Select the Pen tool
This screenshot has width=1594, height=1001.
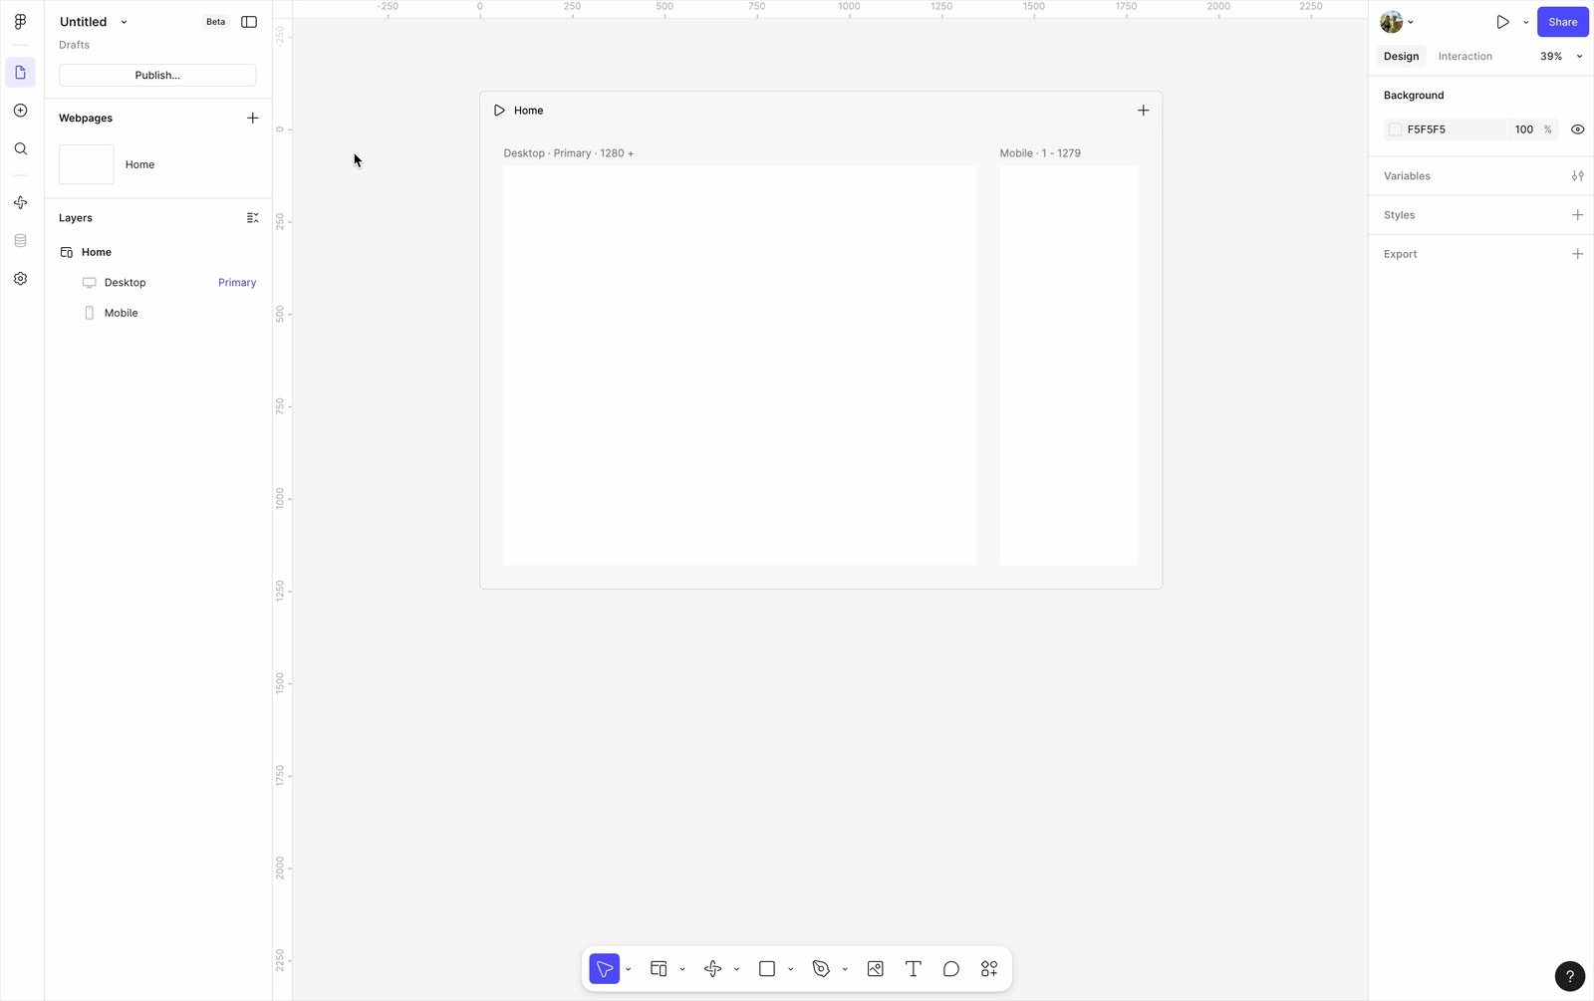[821, 969]
